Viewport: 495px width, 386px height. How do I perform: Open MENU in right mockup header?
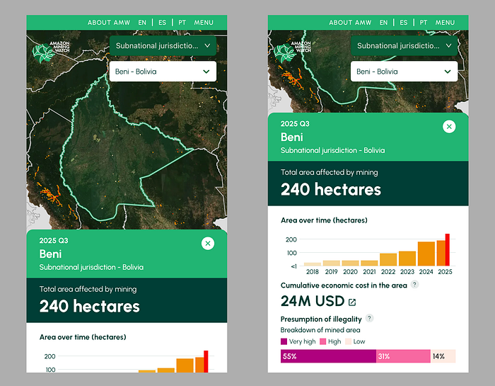coord(445,23)
